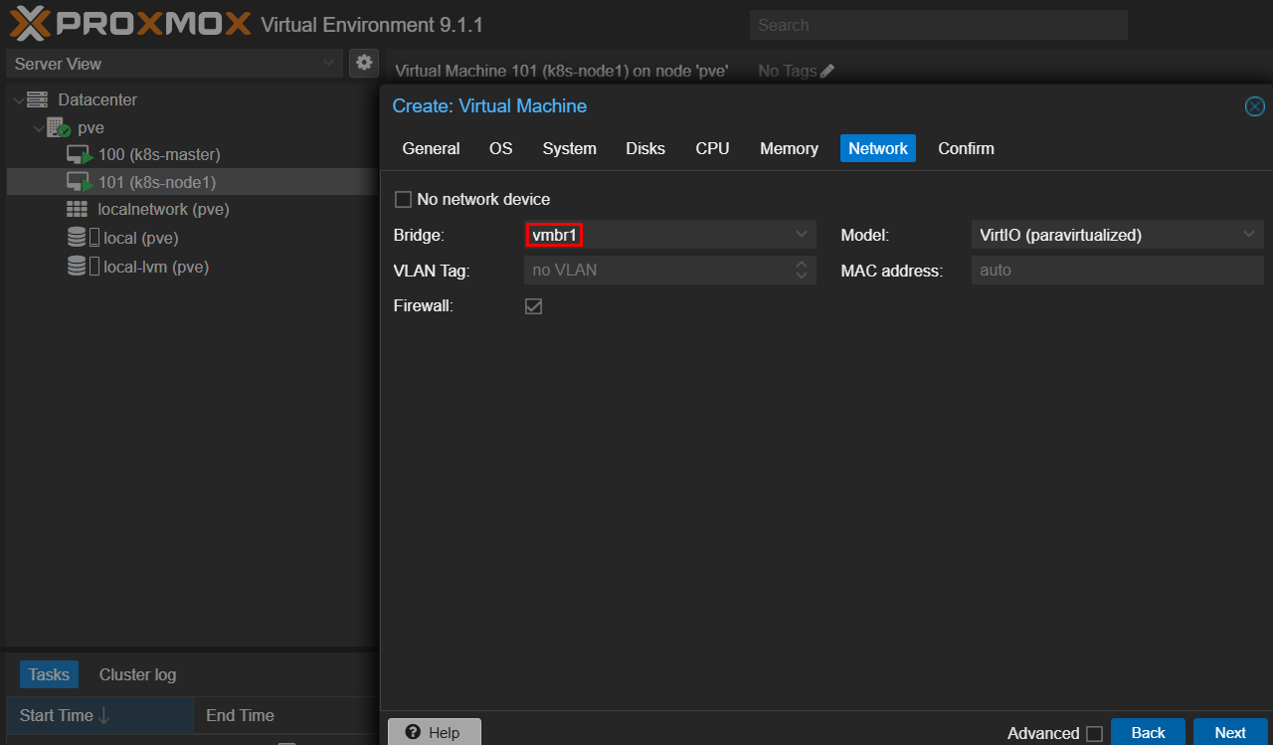Select 100 (k8s-master) in the tree

[159, 155]
